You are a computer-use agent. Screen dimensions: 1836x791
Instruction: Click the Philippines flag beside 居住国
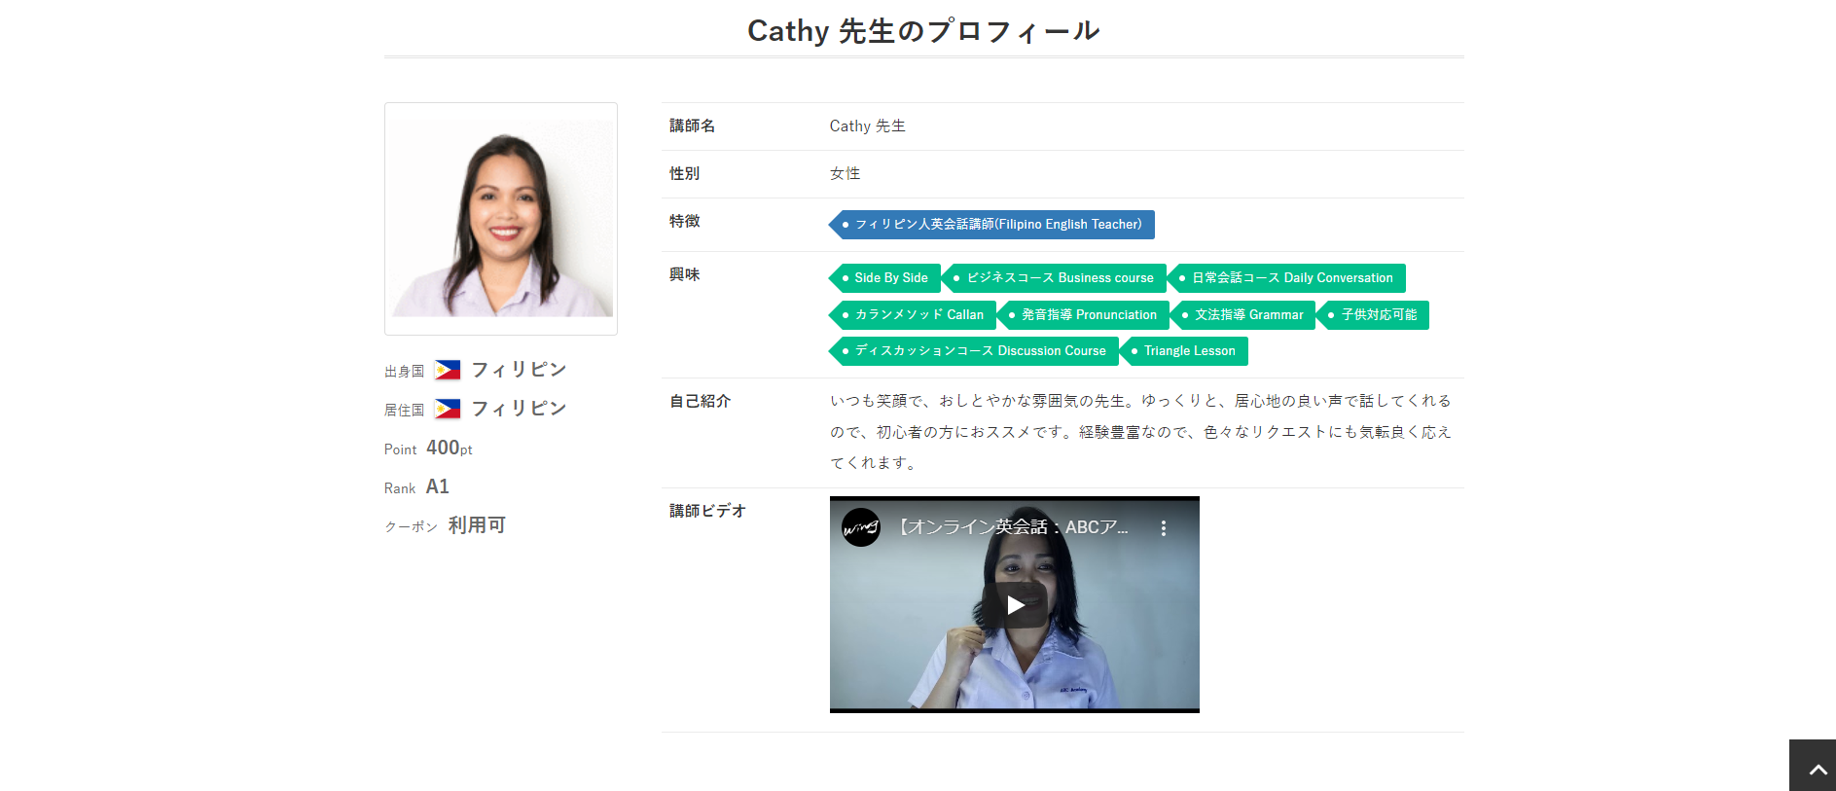(448, 409)
